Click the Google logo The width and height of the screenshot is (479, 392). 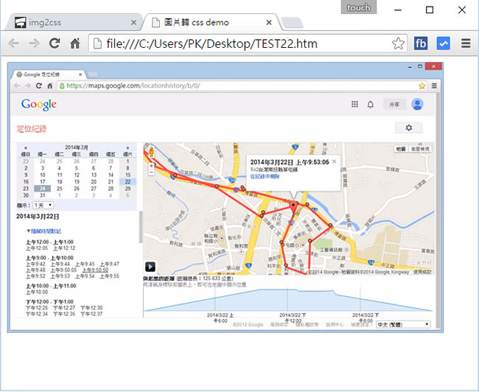pyautogui.click(x=39, y=105)
